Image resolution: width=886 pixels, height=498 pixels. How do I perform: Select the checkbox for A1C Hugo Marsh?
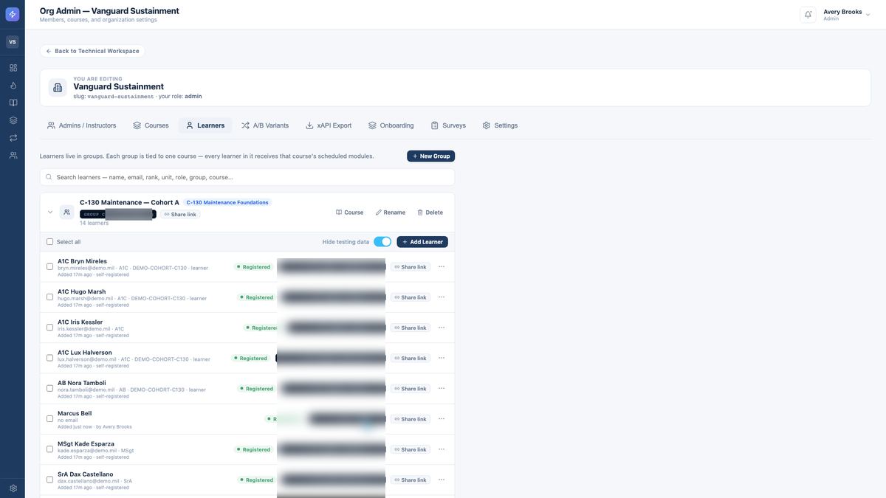click(x=49, y=297)
